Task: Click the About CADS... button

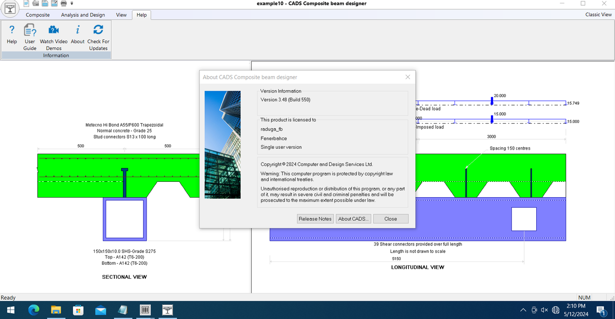Action: (354, 219)
